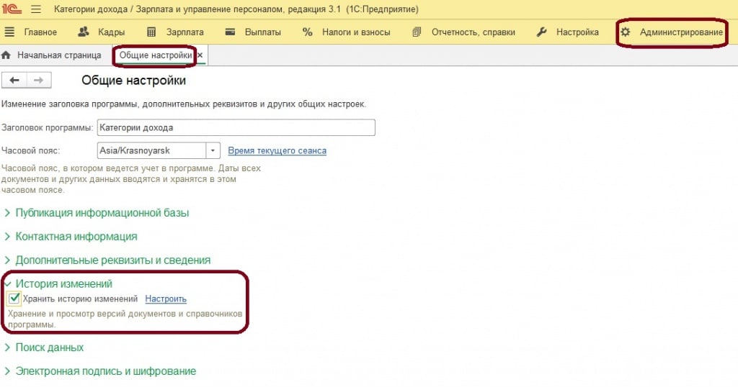This screenshot has width=738, height=387.
Task: Expand Публикация информационной базы section
Action: (x=102, y=213)
